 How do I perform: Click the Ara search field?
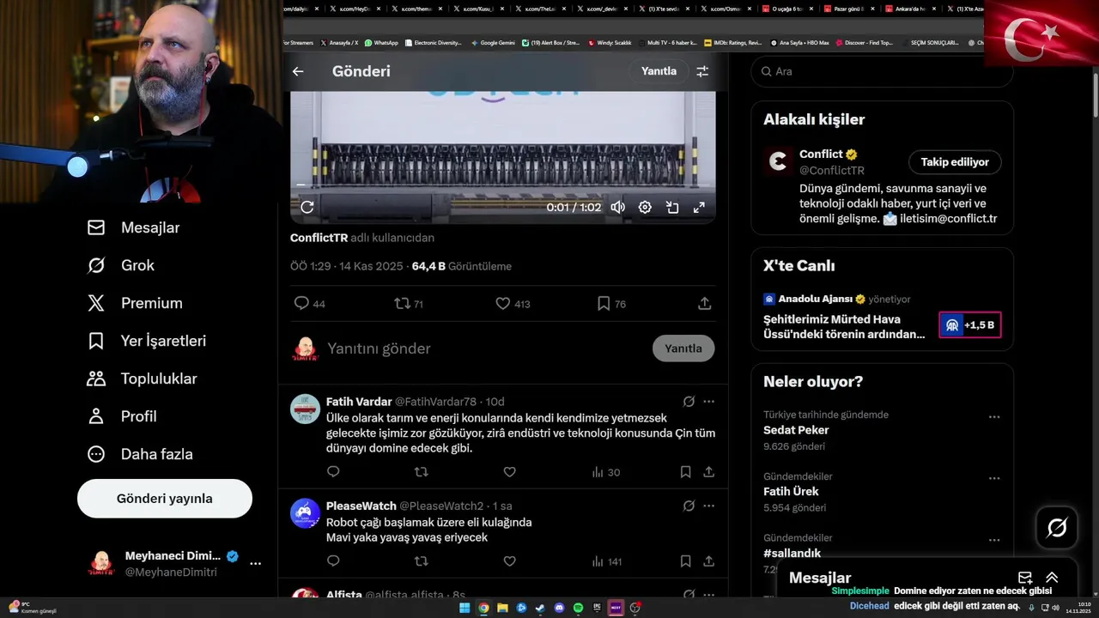[882, 71]
